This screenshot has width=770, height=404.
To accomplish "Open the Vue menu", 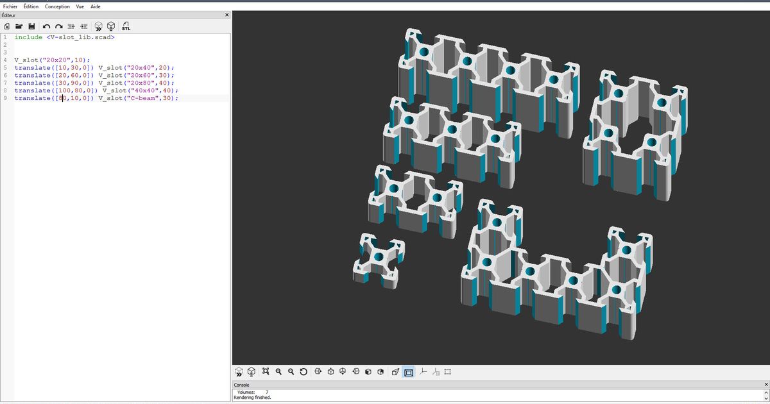I will point(80,6).
